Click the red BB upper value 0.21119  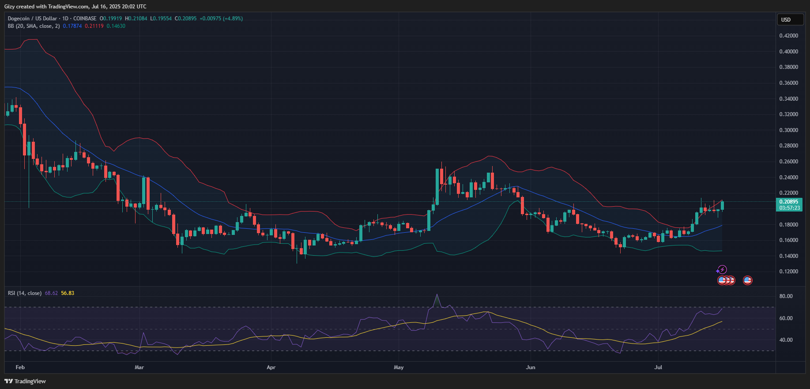(x=94, y=26)
